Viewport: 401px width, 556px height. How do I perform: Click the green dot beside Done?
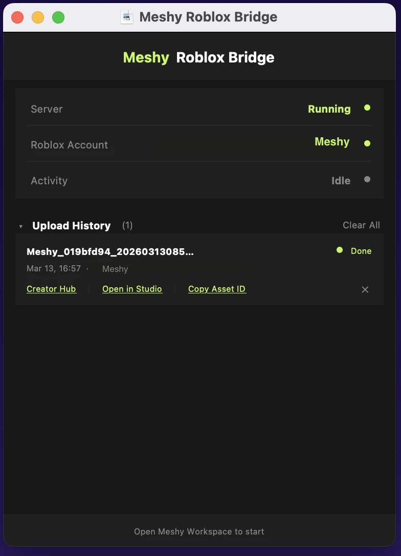[339, 250]
